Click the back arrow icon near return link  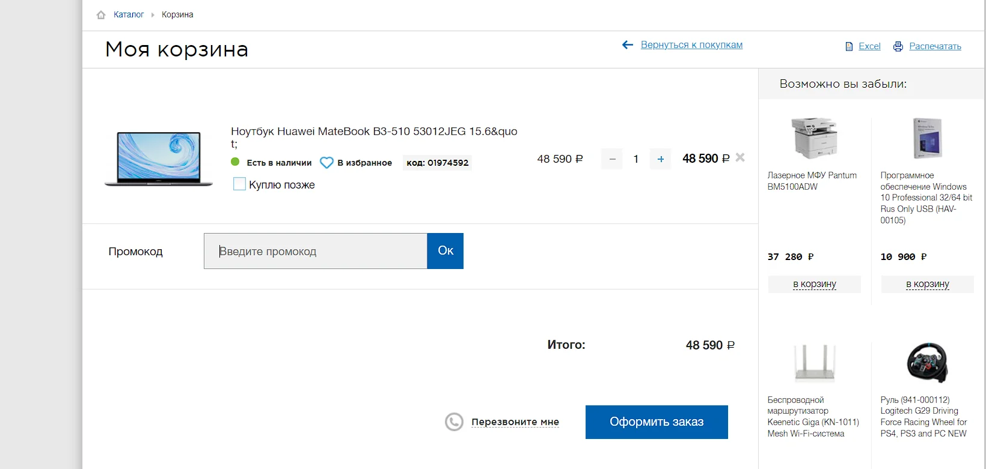point(628,45)
